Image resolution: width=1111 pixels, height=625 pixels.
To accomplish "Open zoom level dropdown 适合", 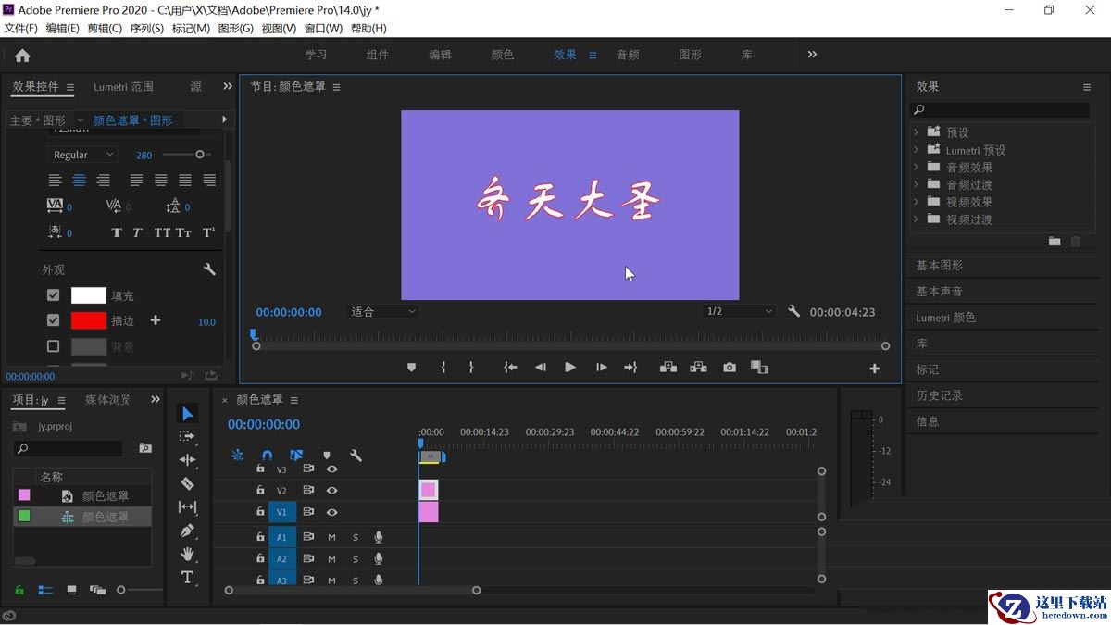I will tap(382, 312).
